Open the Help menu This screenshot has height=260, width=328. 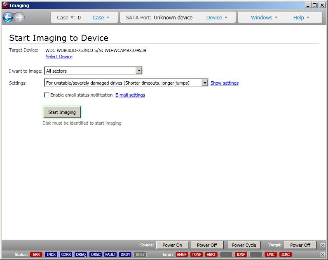point(301,18)
